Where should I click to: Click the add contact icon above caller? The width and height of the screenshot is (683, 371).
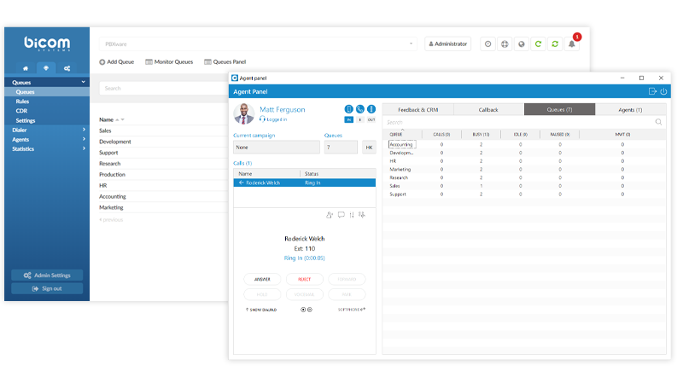(330, 215)
